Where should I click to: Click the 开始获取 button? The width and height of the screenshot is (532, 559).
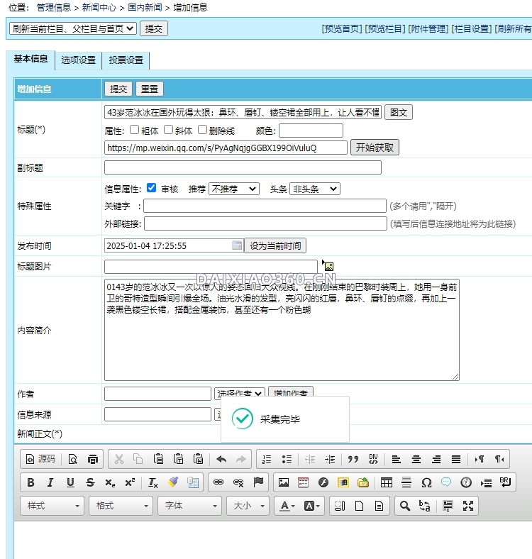(x=375, y=148)
